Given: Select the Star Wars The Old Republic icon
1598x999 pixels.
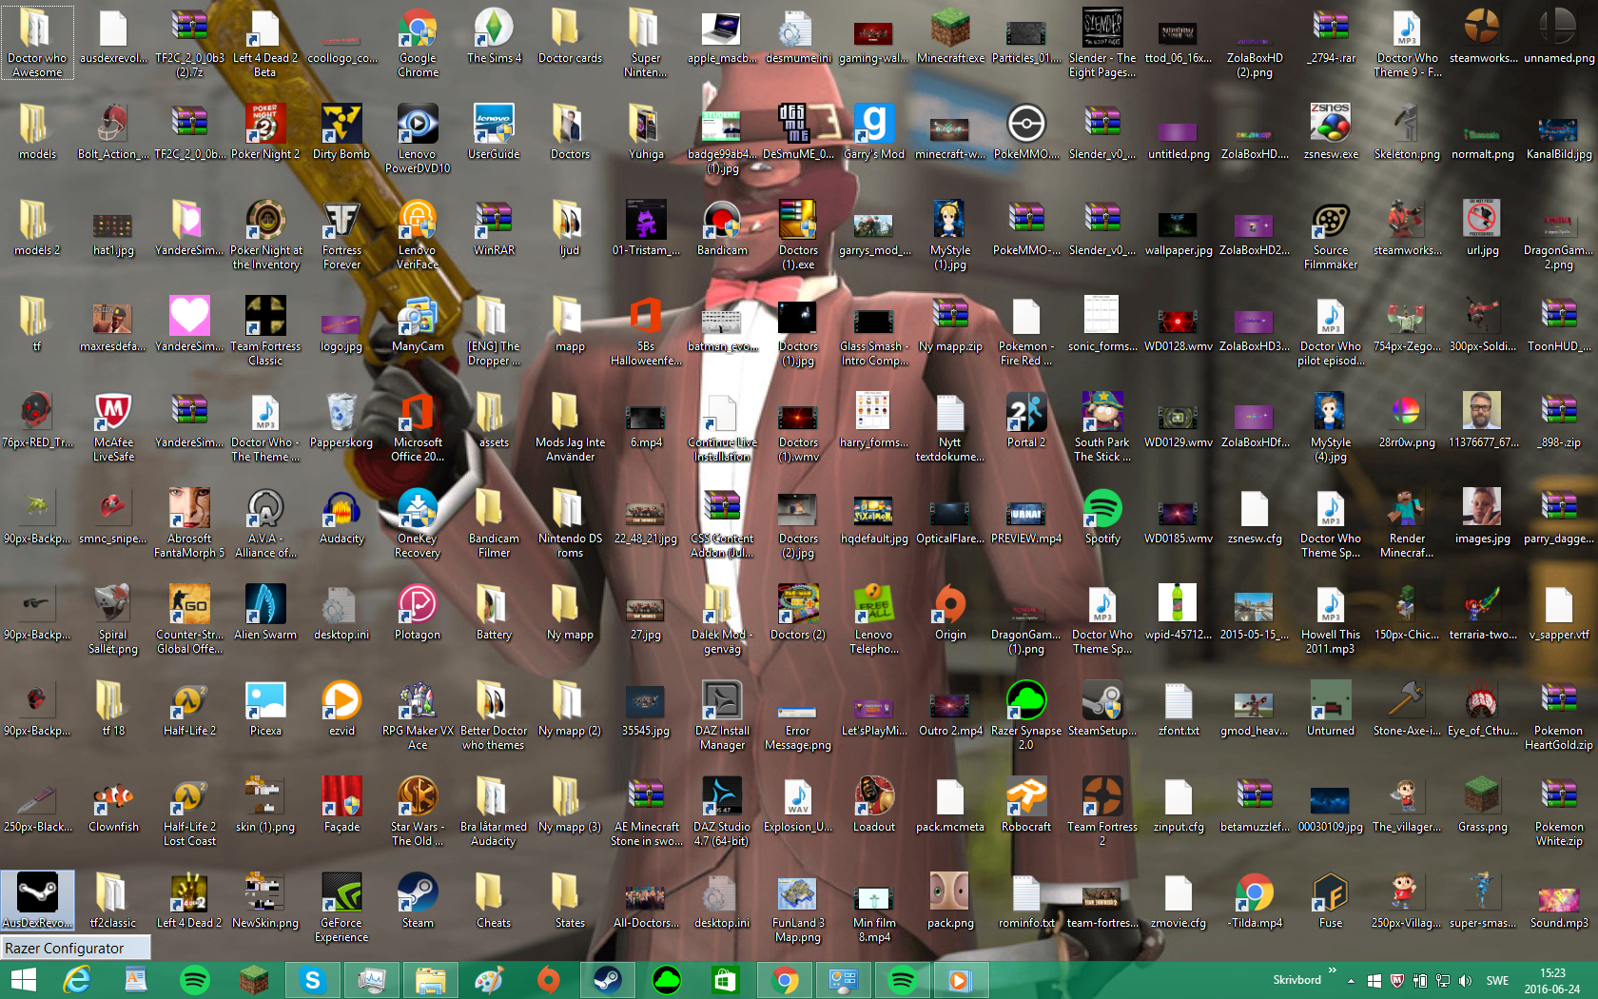Looking at the screenshot, I should pyautogui.click(x=418, y=812).
